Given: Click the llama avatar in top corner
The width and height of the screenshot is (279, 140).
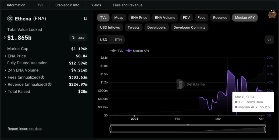Looking at the screenshot, I should tap(272, 14).
